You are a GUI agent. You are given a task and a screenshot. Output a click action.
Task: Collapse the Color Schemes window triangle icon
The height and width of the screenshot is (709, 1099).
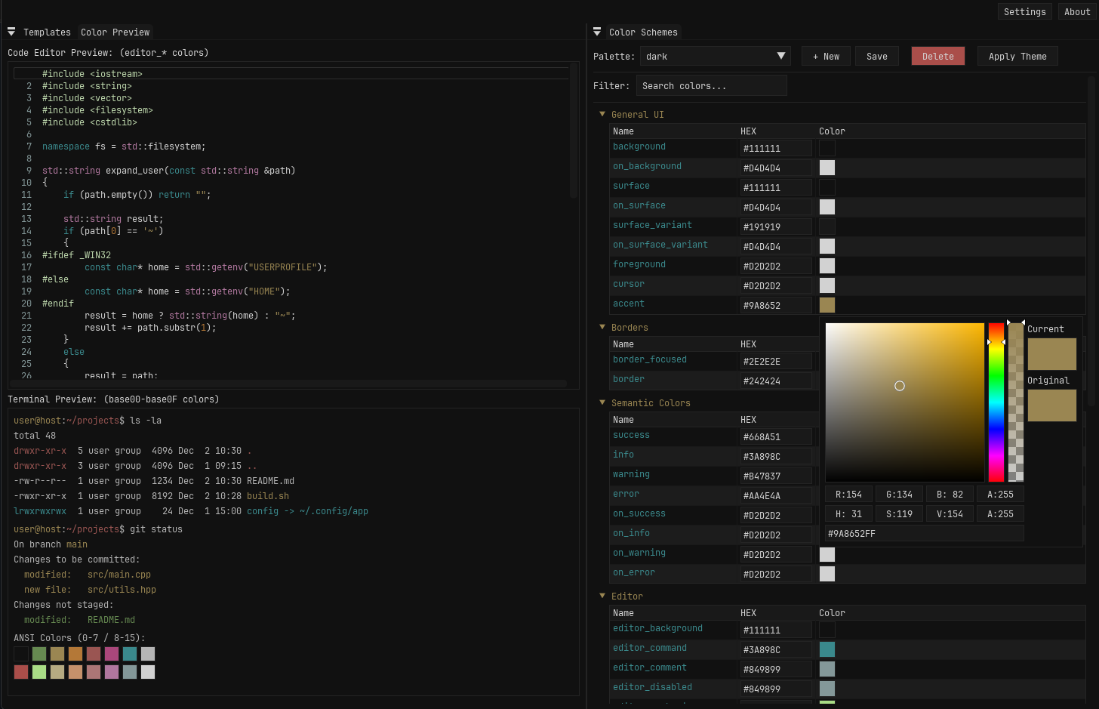(x=597, y=32)
